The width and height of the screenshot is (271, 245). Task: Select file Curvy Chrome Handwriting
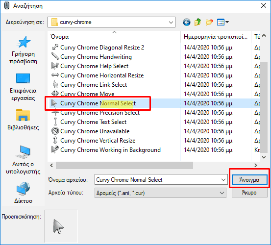click(96, 57)
